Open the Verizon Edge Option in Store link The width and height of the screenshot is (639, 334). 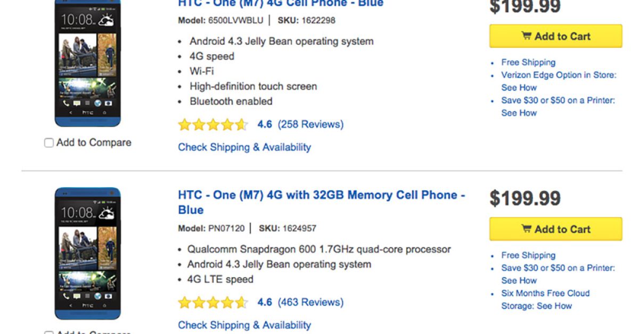point(558,75)
